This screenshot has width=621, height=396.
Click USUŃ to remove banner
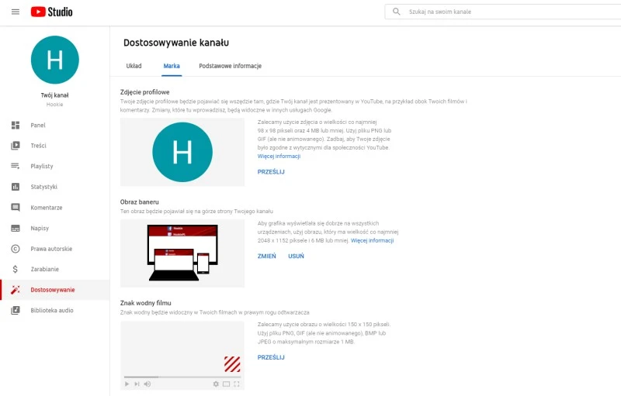click(296, 256)
